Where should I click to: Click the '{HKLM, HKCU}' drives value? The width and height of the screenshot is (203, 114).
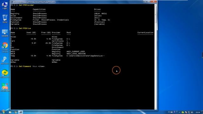coord(101,14)
